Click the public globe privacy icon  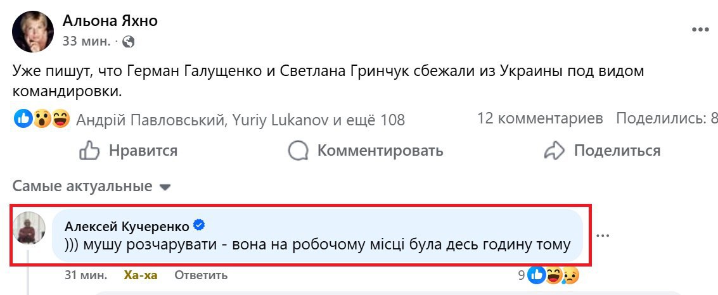tap(128, 42)
